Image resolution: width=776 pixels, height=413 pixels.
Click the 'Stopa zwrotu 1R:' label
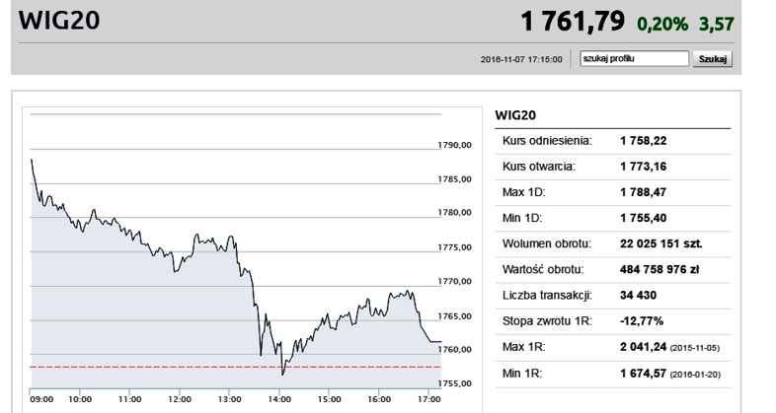click(x=547, y=321)
